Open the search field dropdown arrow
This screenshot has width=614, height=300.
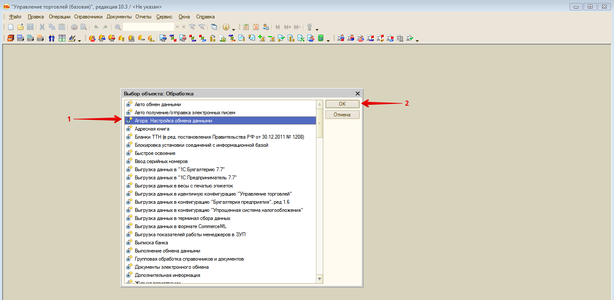[177, 27]
